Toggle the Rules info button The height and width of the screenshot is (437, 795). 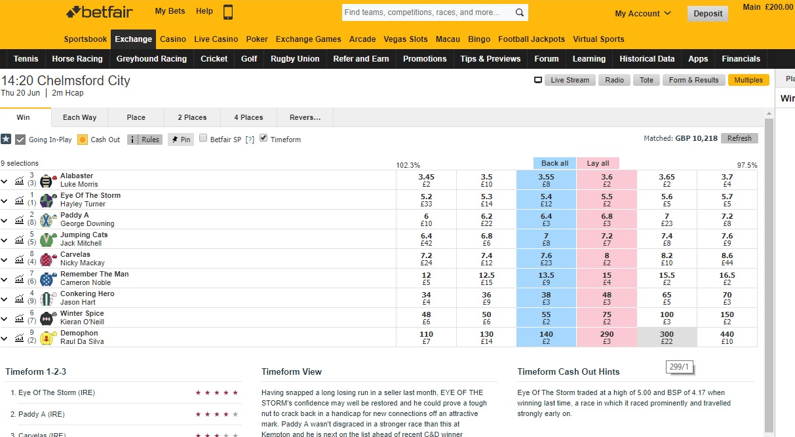click(x=144, y=140)
